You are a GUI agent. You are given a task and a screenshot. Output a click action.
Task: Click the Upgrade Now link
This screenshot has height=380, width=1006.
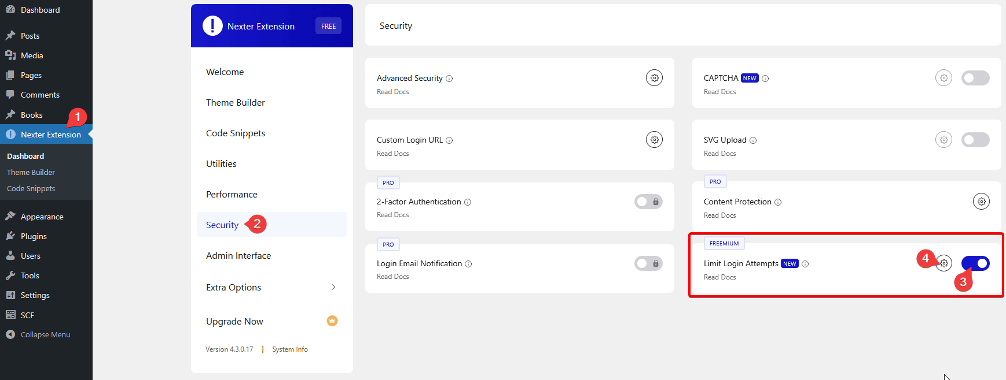pos(234,322)
